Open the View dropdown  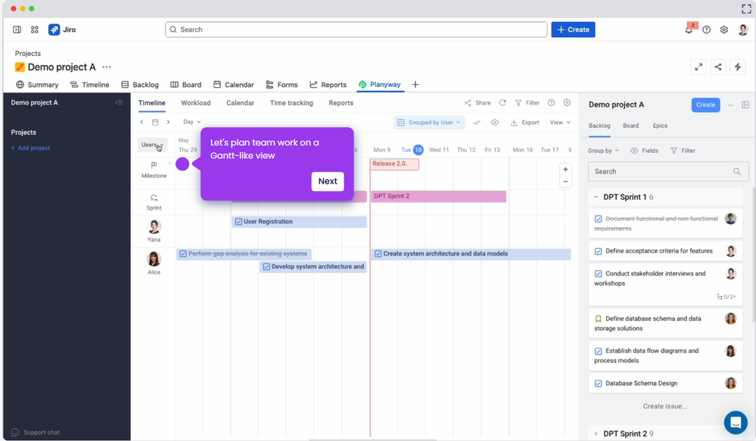click(560, 123)
